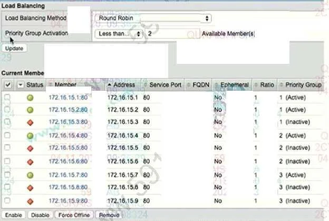
Task: Click the Update button
Action: tap(14, 49)
